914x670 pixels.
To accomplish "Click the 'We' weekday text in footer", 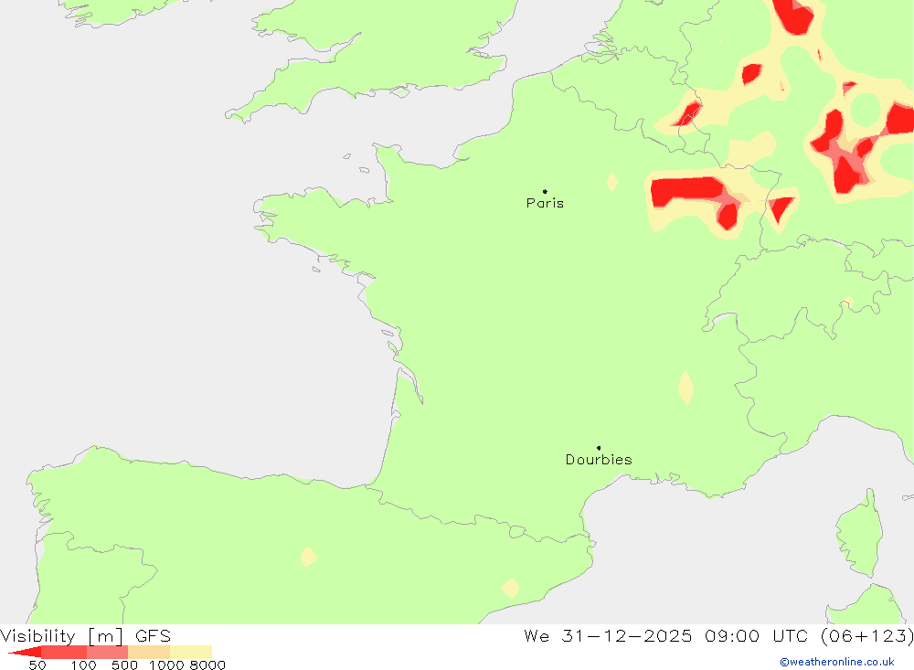I will tap(537, 635).
